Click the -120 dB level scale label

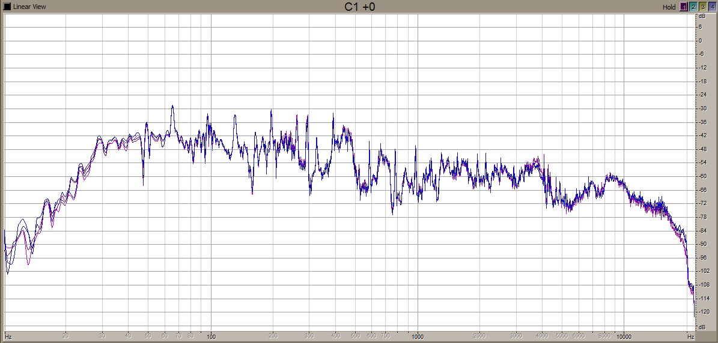(704, 311)
